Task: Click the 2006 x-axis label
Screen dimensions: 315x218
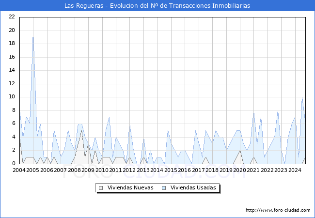Action: 47,170
